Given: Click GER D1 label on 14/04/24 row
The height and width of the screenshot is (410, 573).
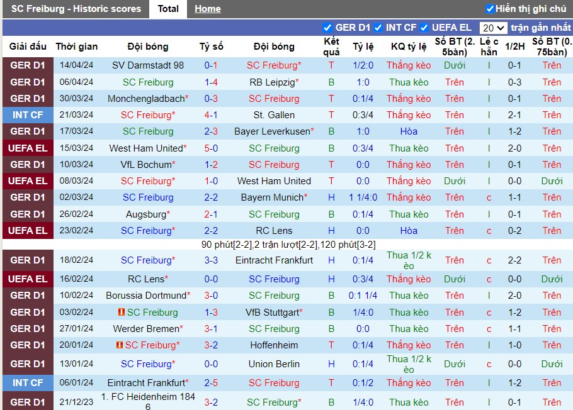Looking at the screenshot, I should coord(28,65).
